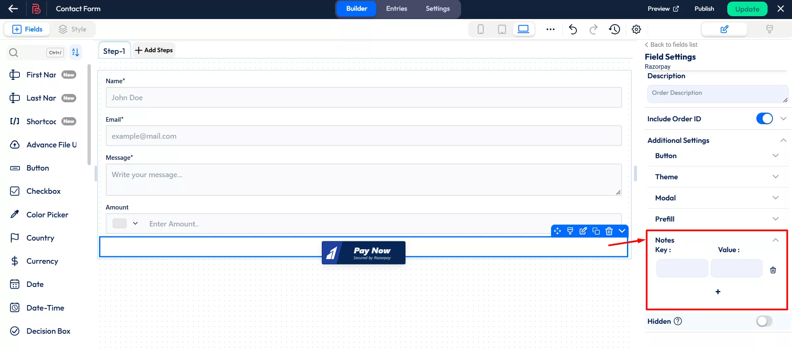Viewport: 792px width, 349px height.
Task: Add the Decision Box field
Action: [x=40, y=331]
